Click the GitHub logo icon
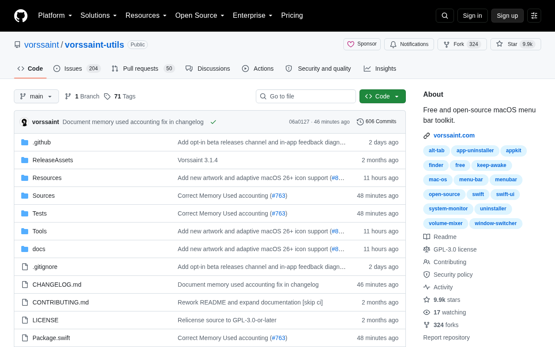Screen dimensions: 555x347 pos(21,16)
